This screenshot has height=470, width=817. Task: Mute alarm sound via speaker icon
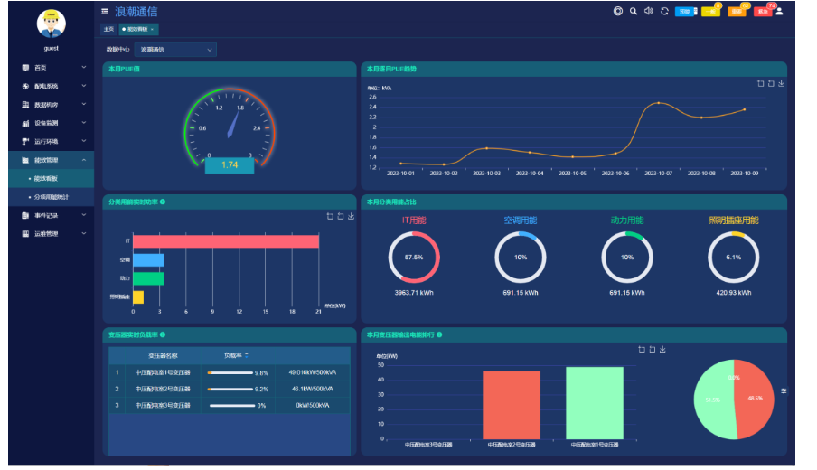click(648, 12)
